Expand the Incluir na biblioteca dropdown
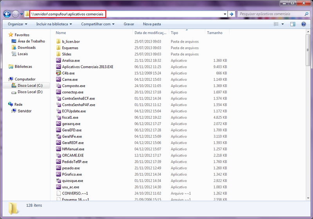 coord(53,24)
